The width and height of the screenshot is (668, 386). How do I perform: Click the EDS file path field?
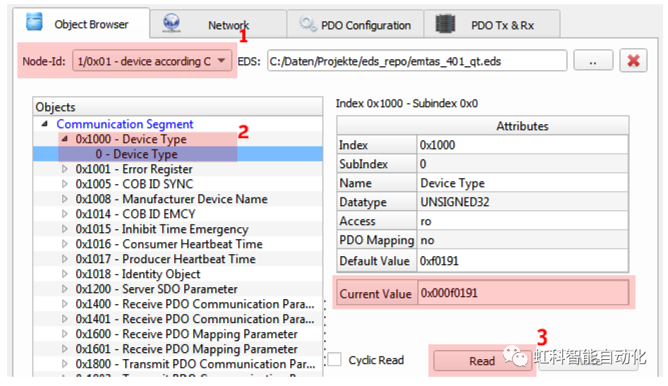point(417,61)
